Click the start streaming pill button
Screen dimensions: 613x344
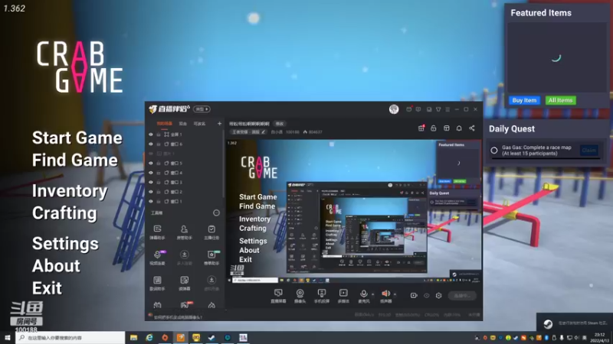click(462, 296)
